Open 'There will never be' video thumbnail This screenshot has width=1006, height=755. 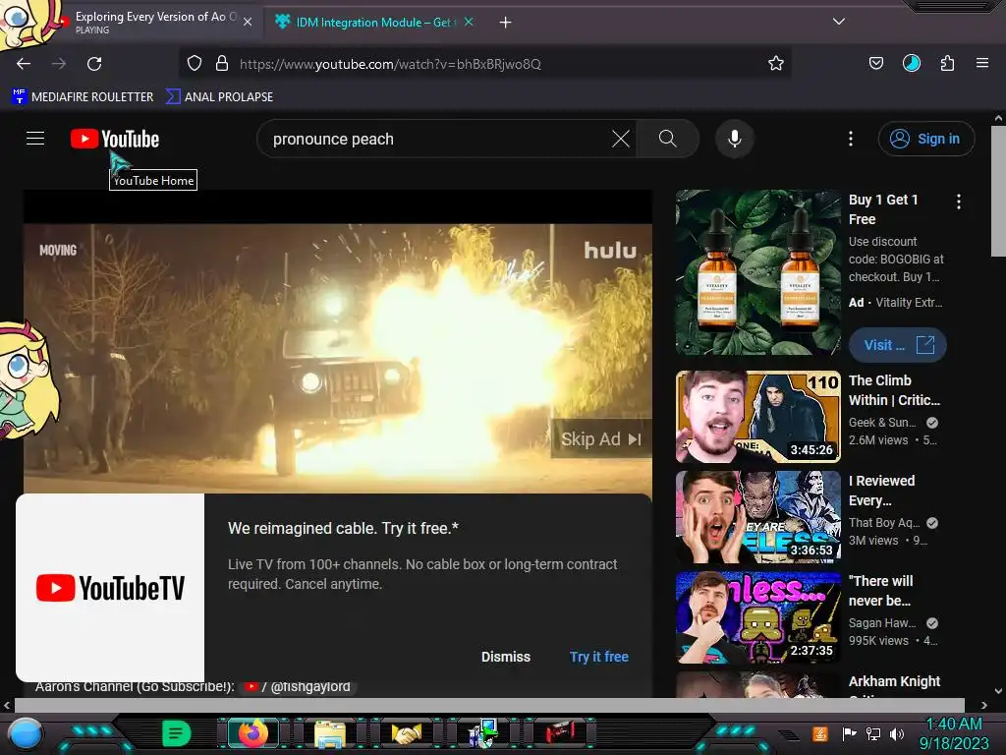(x=757, y=617)
